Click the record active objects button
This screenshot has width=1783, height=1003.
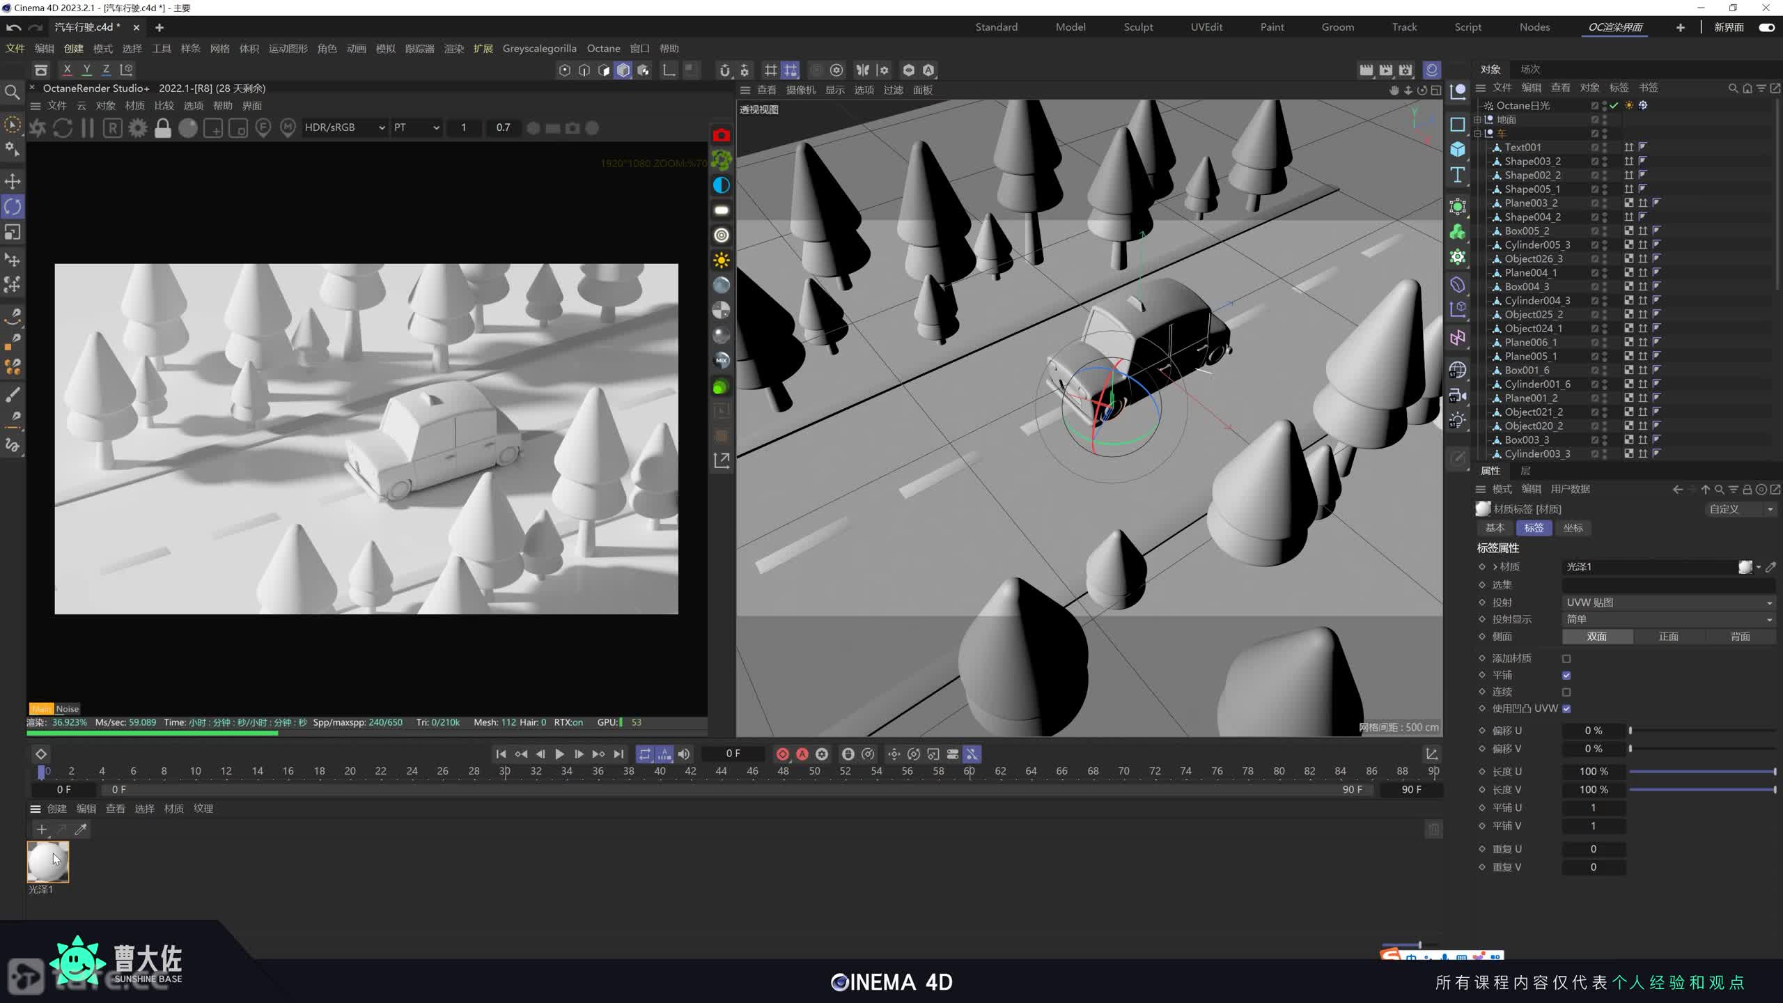pos(782,754)
